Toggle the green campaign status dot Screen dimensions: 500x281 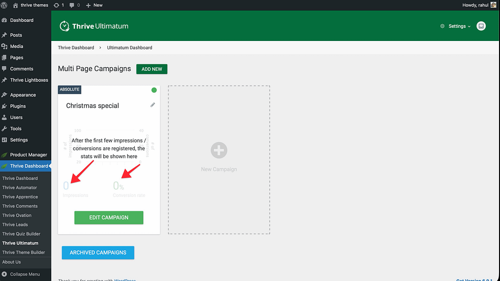pos(154,90)
